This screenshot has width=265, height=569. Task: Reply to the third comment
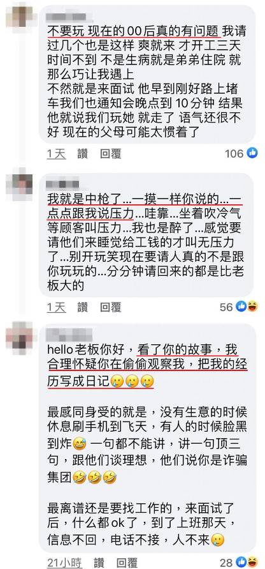[127, 563]
